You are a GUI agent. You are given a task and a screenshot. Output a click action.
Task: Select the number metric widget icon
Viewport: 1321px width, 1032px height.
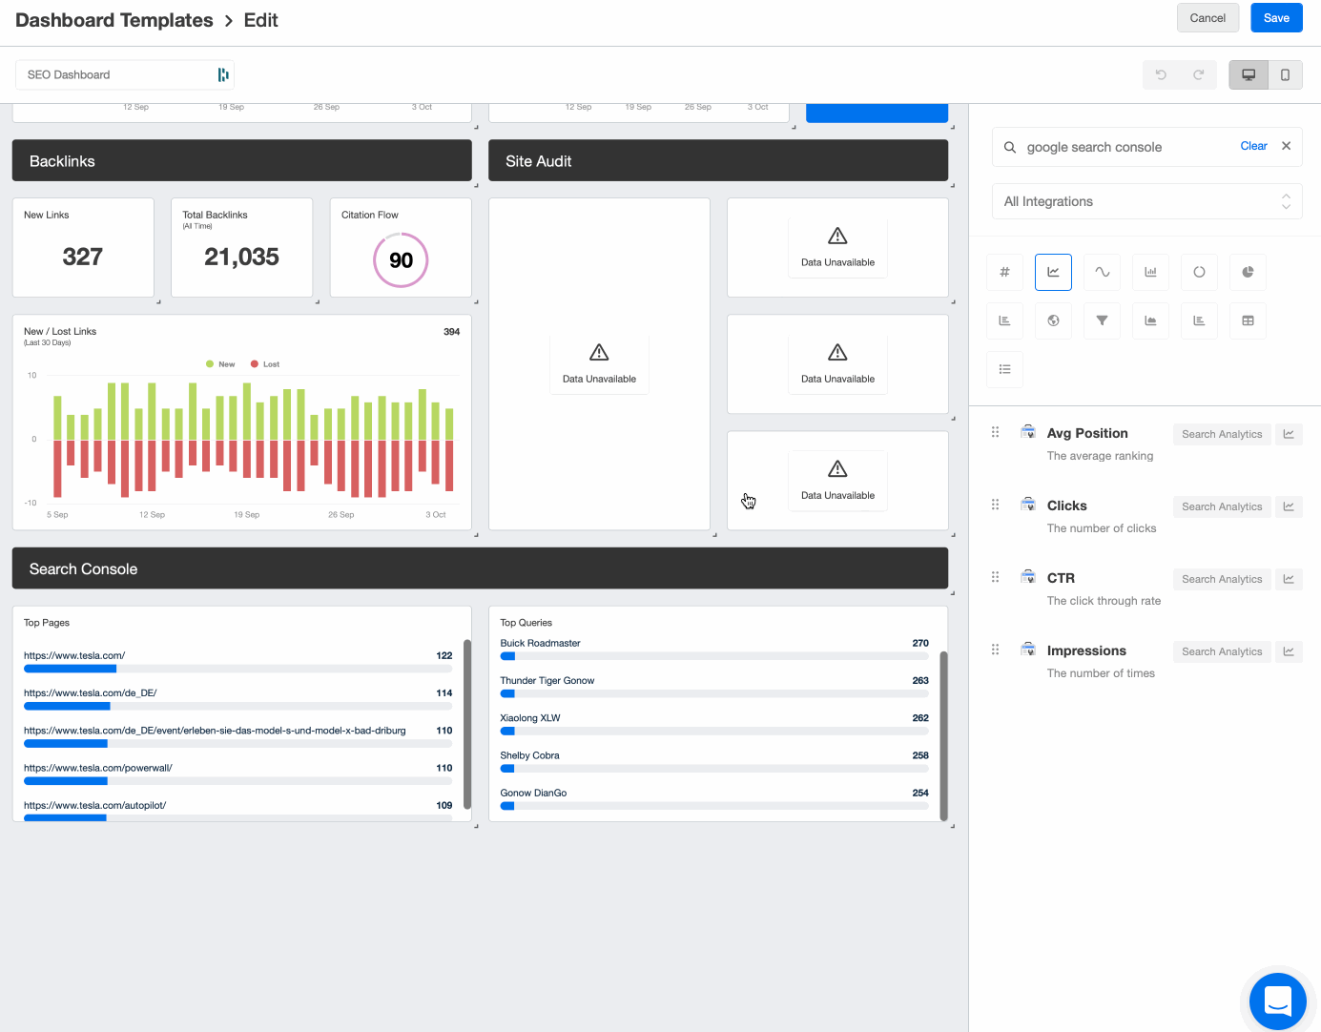tap(1004, 272)
